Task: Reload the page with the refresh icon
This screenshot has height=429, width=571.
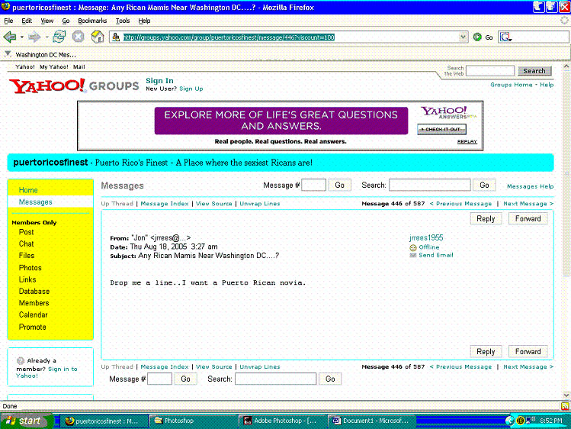Action: click(x=59, y=37)
